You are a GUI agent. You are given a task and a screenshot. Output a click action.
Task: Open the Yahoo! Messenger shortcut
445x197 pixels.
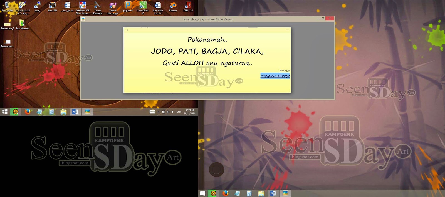(x=113, y=8)
